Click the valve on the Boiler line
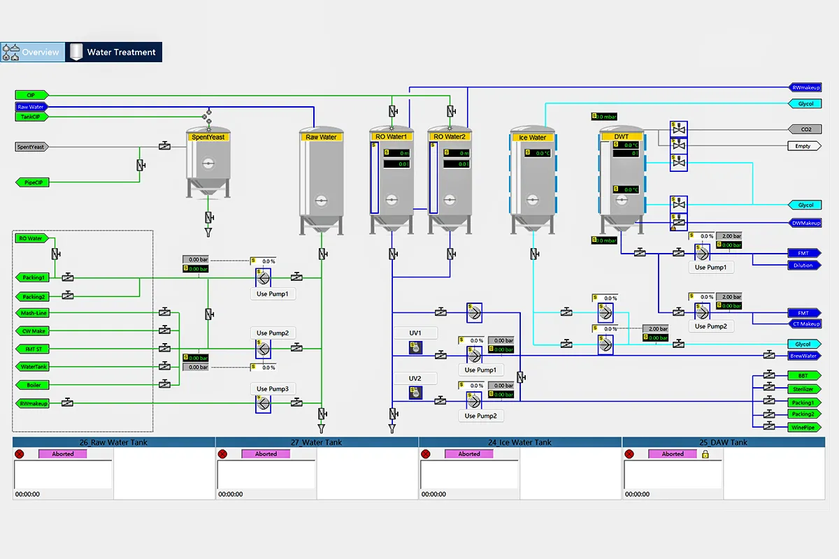 point(164,384)
